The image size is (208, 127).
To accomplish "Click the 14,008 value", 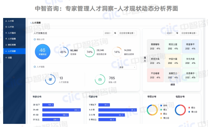I will tap(128, 50).
